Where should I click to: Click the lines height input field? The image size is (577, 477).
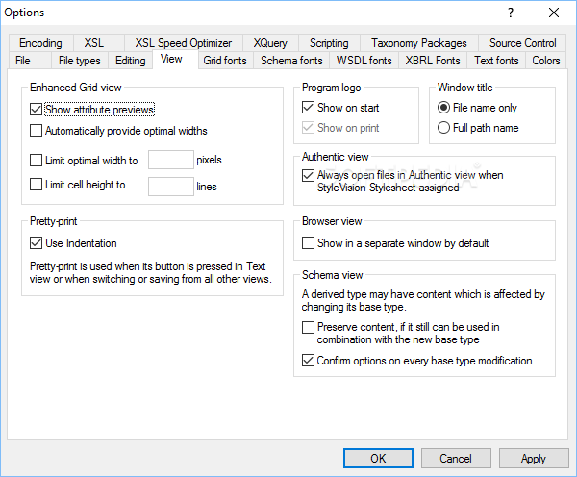171,187
